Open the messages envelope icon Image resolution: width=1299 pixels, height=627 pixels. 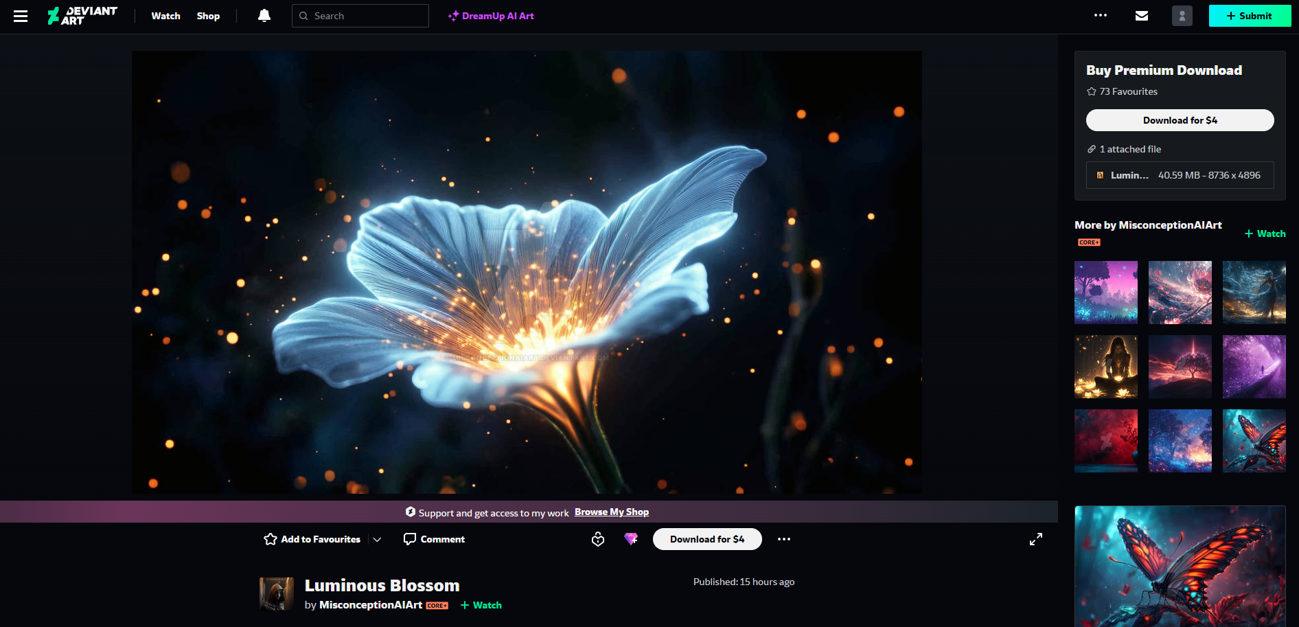(1142, 16)
